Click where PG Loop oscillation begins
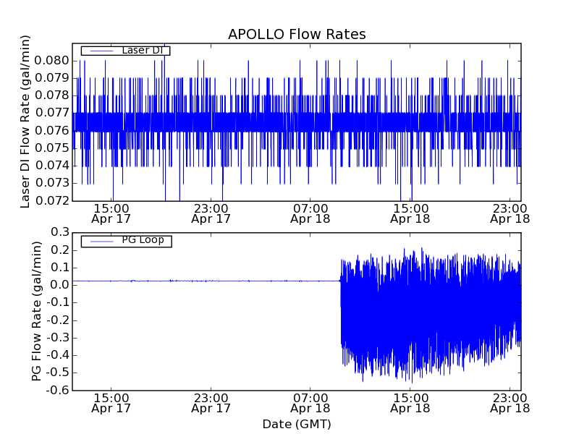 tap(341, 281)
